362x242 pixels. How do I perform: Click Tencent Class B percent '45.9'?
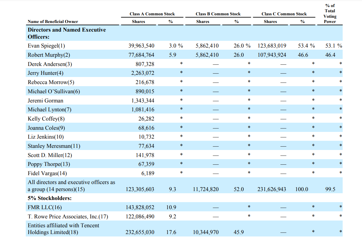(x=238, y=232)
